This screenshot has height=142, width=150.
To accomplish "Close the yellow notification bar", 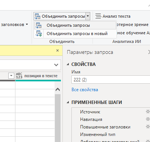I will coord(58,50).
